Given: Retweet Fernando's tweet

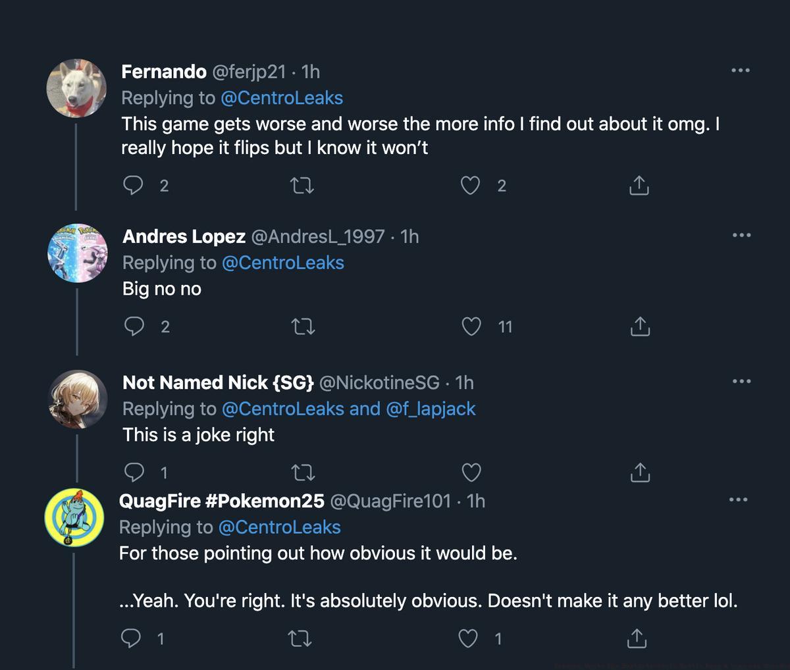Looking at the screenshot, I should click(x=302, y=186).
